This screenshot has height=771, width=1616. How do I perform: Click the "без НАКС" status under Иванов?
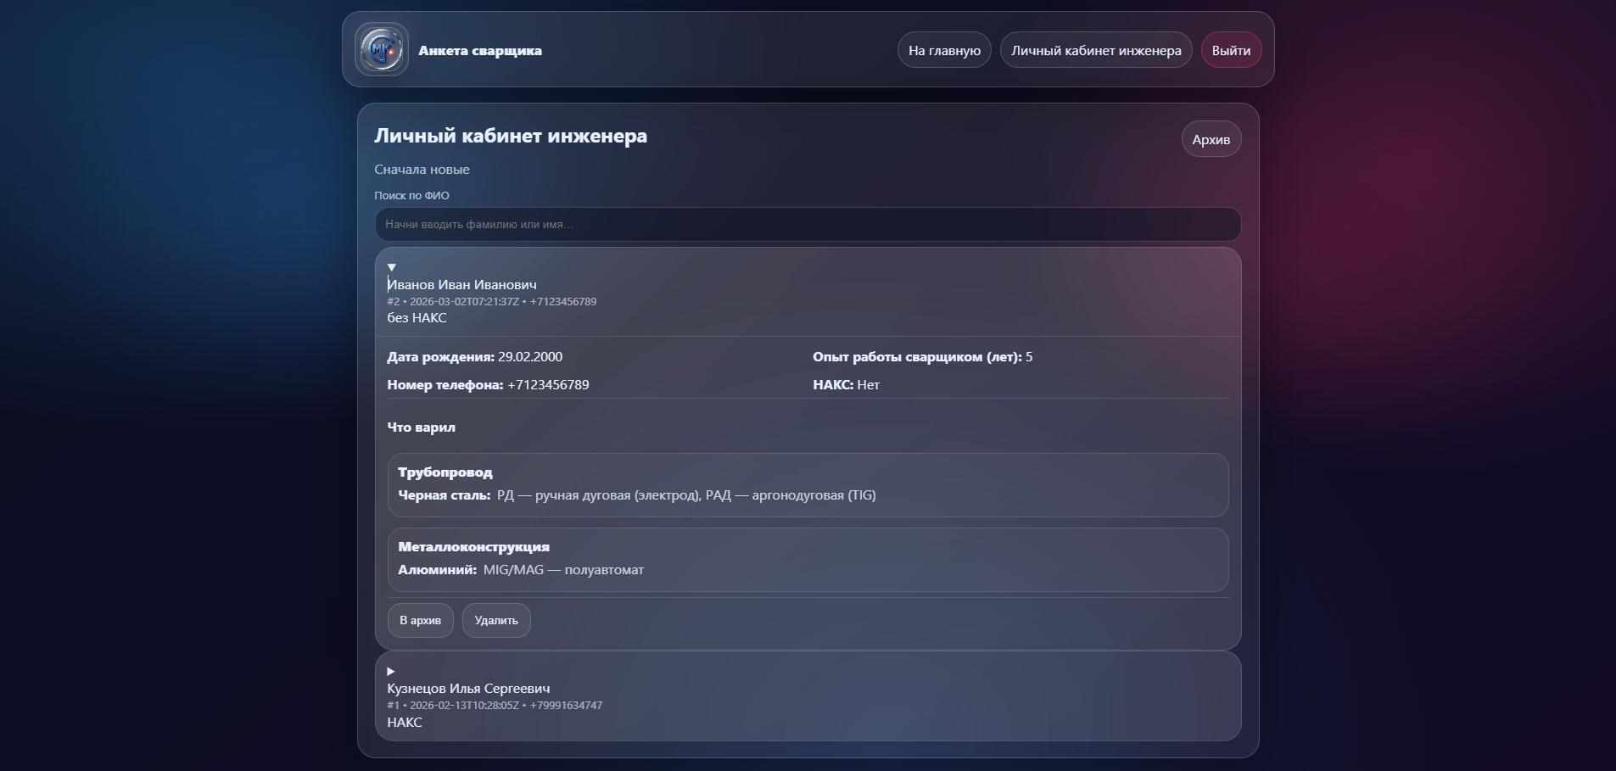tap(417, 318)
